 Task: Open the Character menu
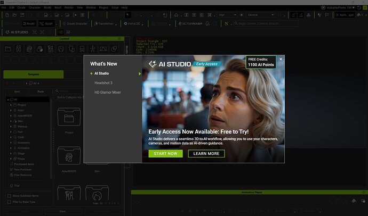(x=35, y=7)
